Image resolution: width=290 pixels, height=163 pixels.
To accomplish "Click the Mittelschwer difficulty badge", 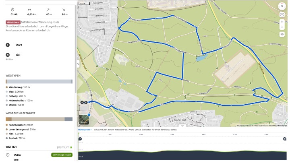I will 13,22.
